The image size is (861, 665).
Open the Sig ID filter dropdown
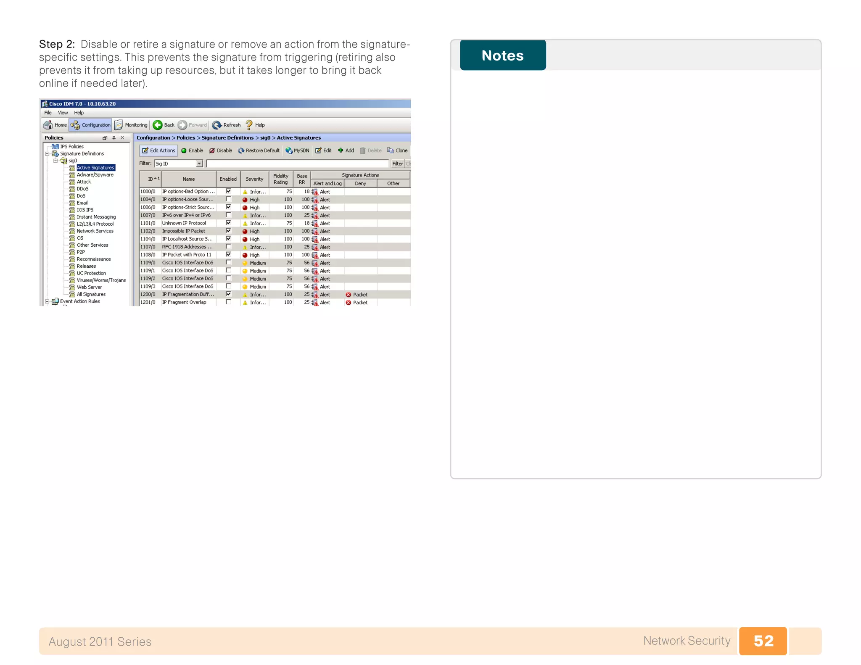(x=199, y=164)
